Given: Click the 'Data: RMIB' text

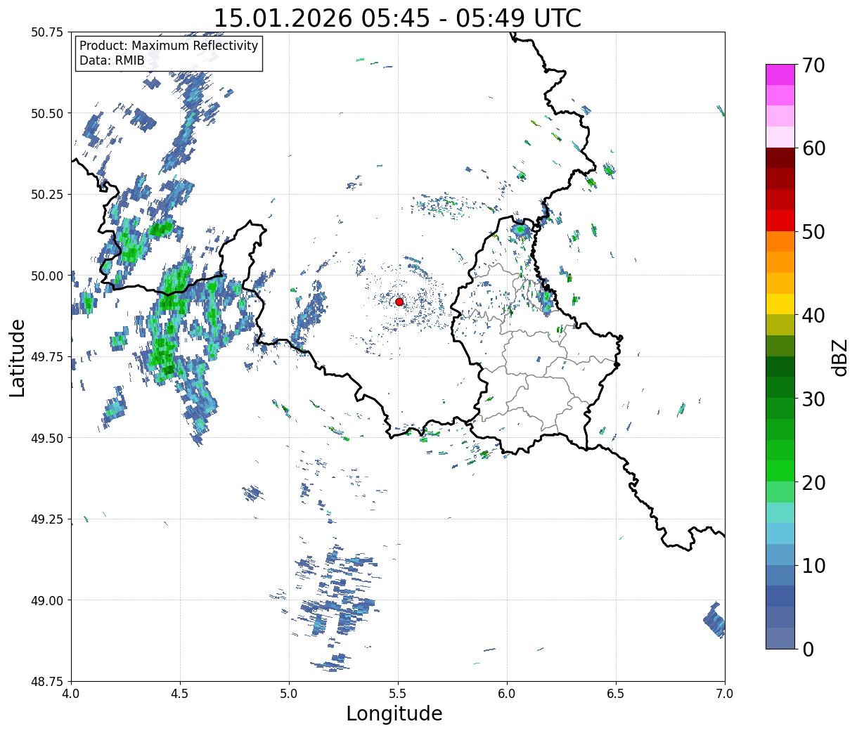Looking at the screenshot, I should click(x=112, y=60).
